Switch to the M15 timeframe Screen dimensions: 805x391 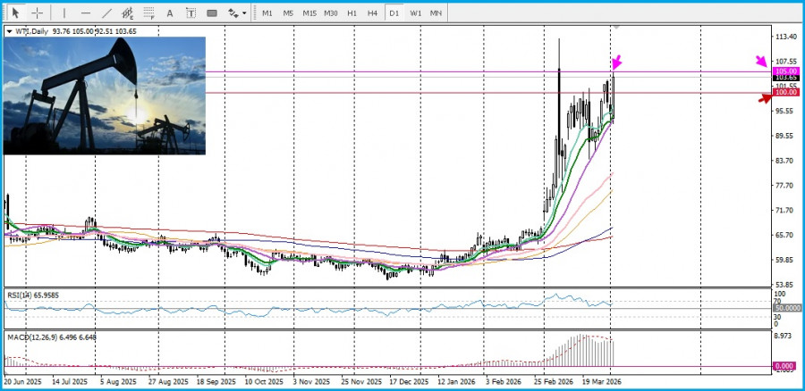pos(309,13)
